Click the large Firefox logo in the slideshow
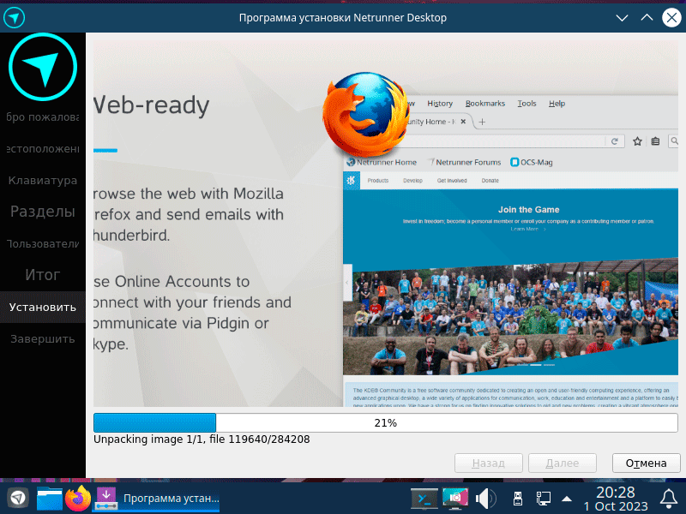686x514 pixels. [366, 115]
